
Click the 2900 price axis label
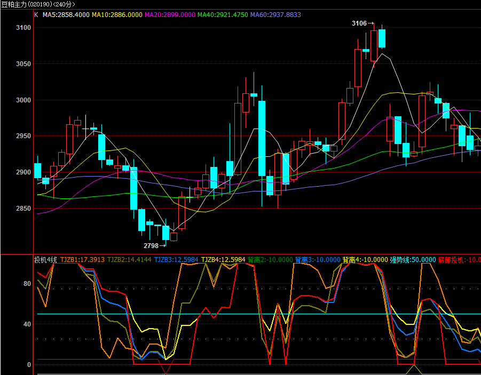(x=23, y=172)
